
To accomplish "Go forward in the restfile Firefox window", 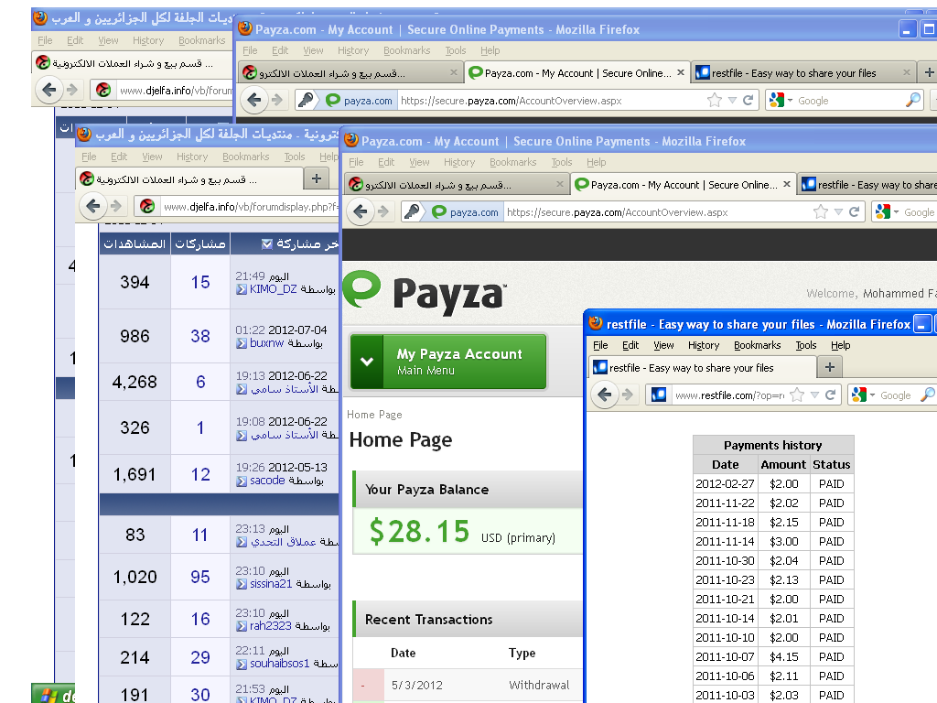I will click(628, 395).
